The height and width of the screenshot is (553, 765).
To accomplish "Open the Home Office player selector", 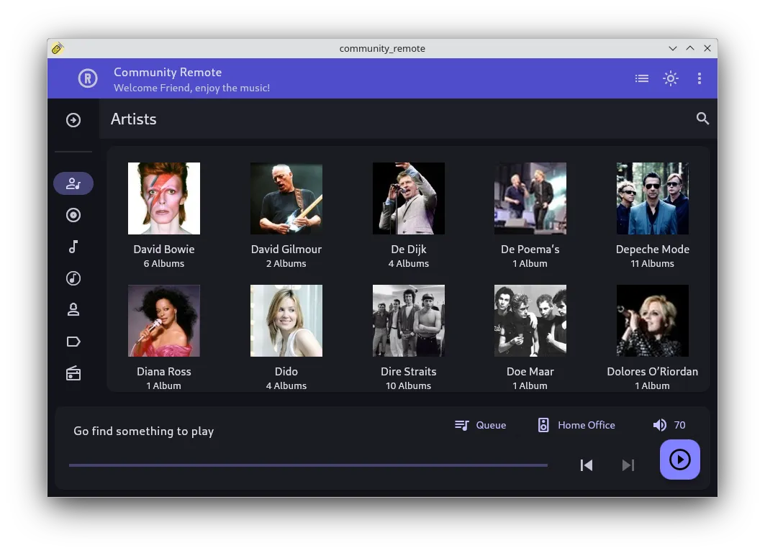I will tap(576, 425).
